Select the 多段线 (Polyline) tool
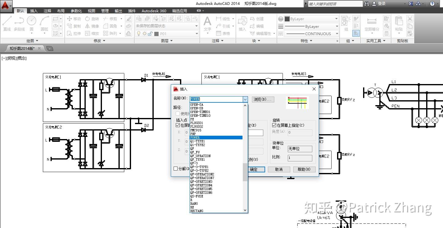Image resolution: width=443 pixels, height=228 pixels. click(x=19, y=23)
